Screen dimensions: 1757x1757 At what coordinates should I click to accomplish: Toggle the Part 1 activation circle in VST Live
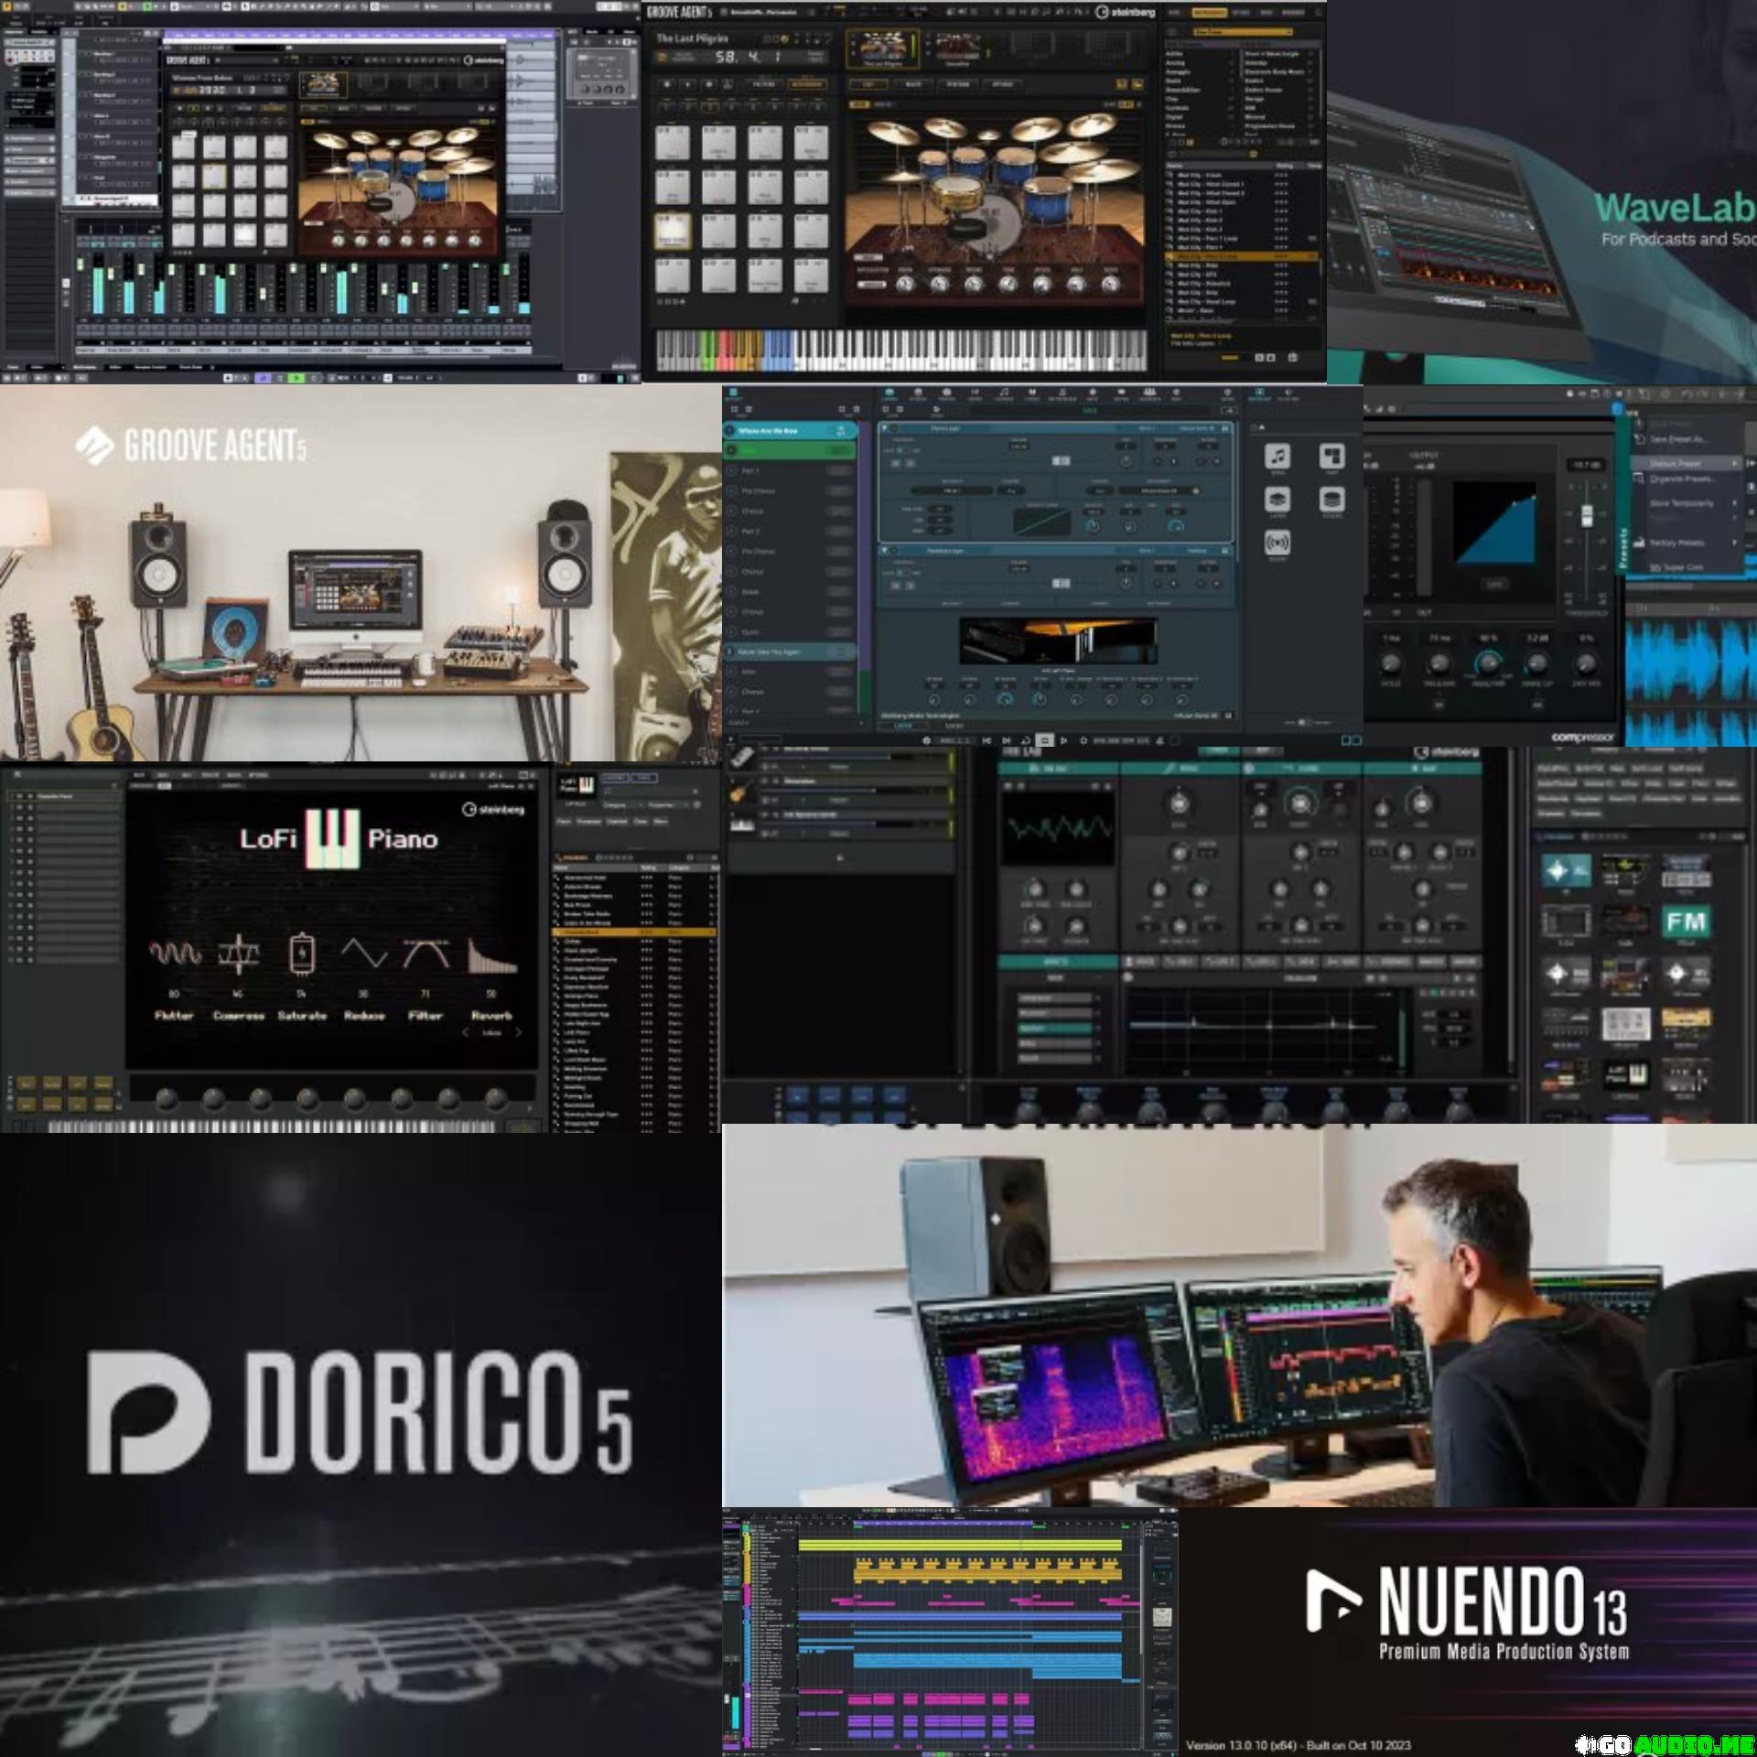click(731, 470)
